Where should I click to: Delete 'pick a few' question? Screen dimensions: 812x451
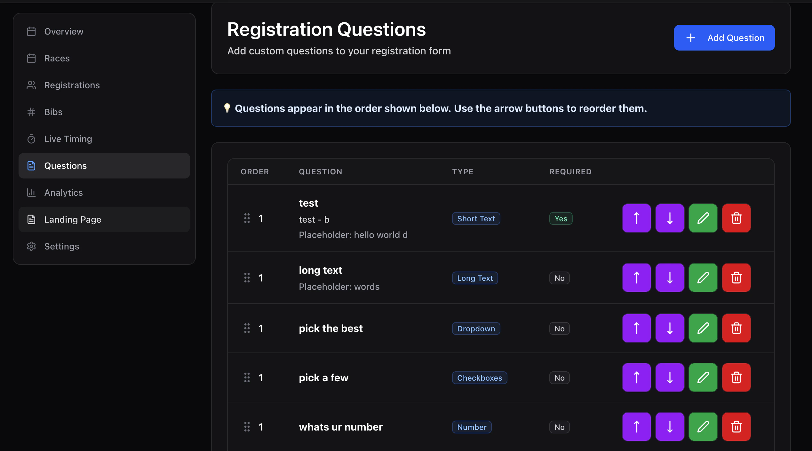(736, 377)
